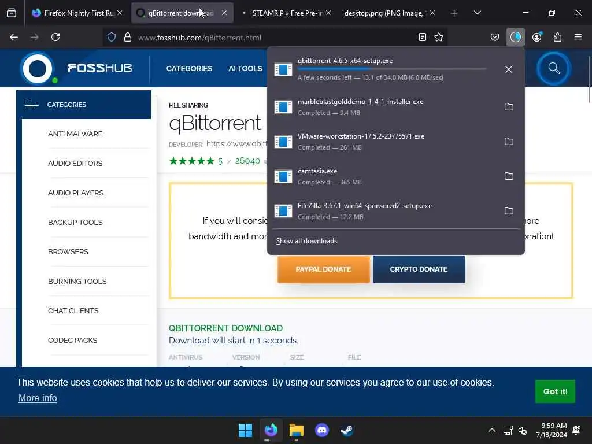
Task: Open folder containing marbleblastgolddemo installer
Action: click(509, 107)
